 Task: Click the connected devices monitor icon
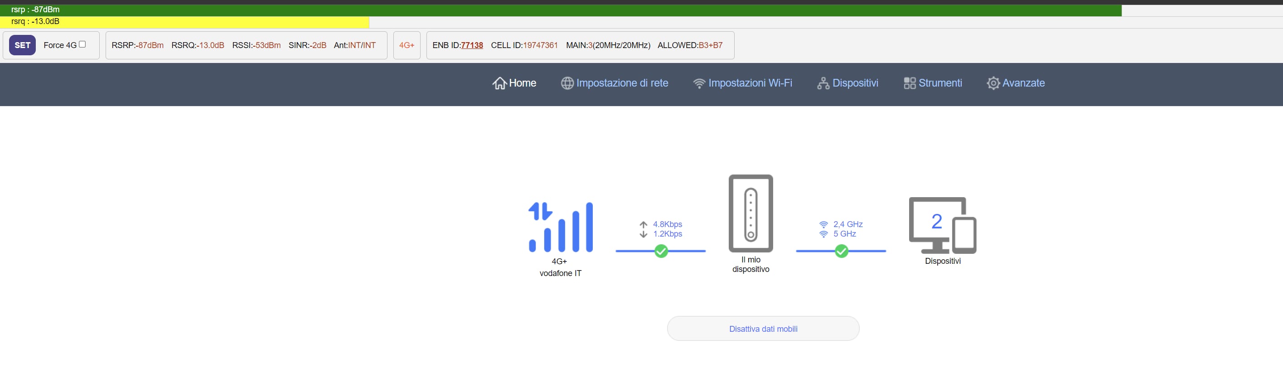(942, 225)
